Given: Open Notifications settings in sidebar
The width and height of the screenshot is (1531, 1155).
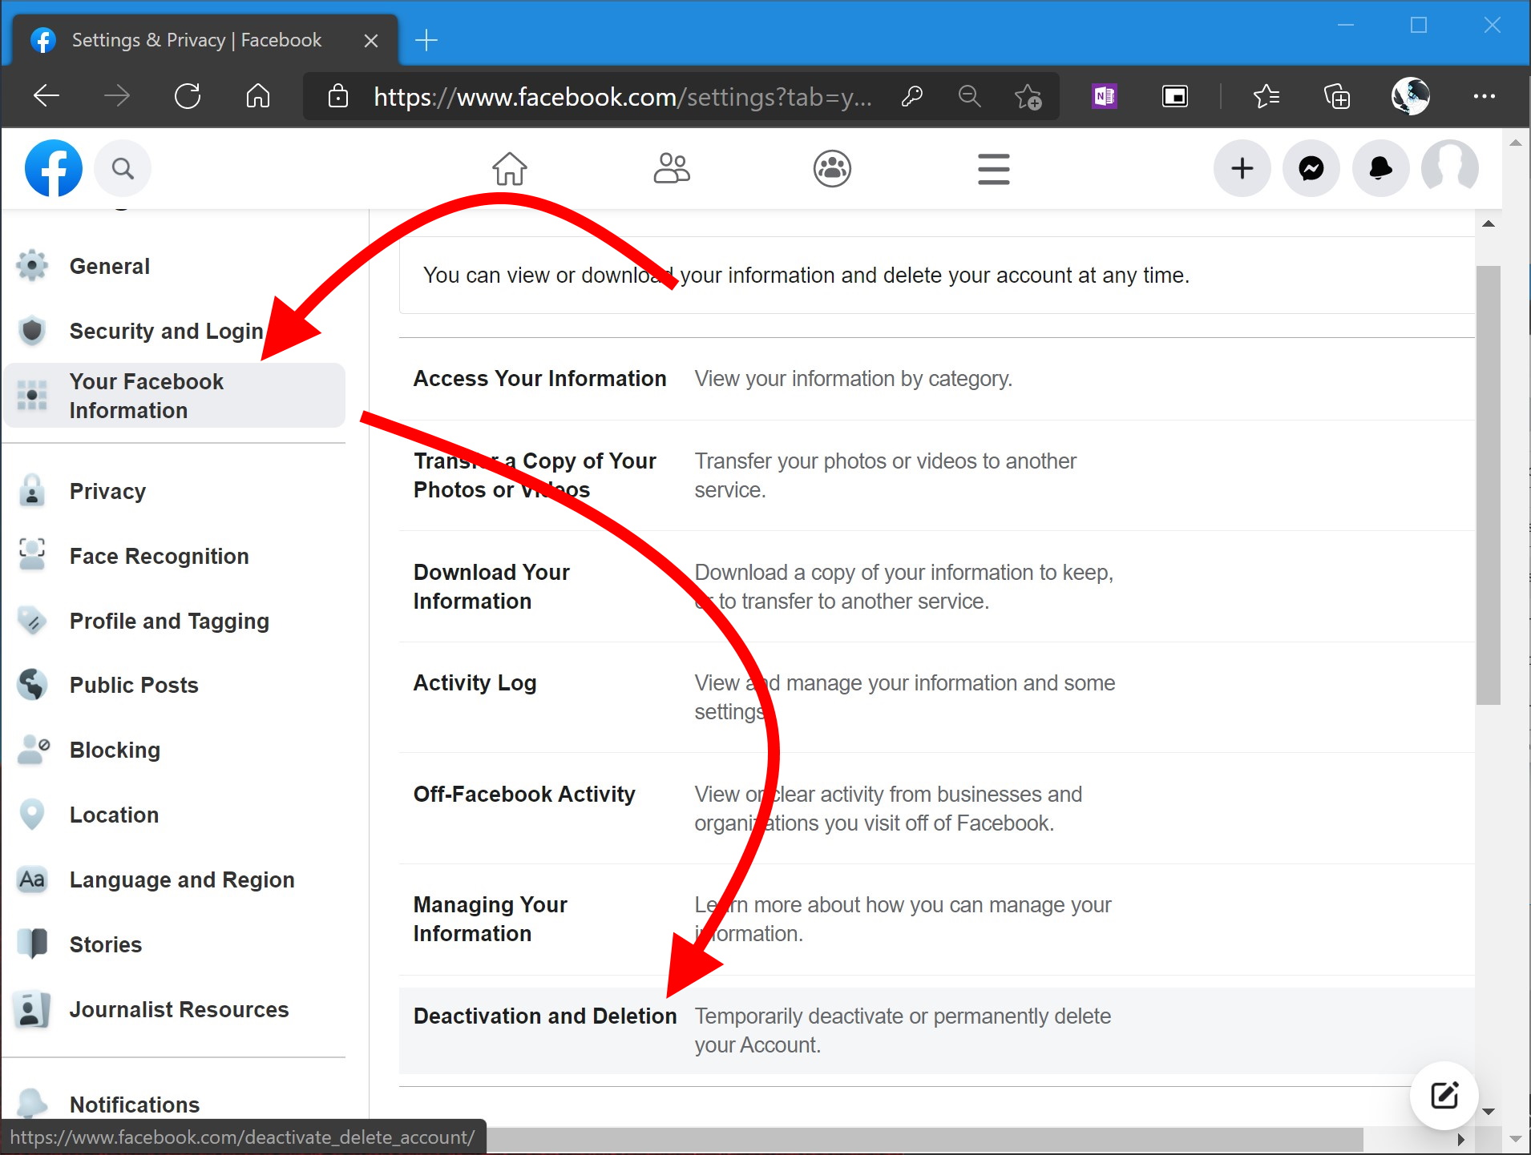Looking at the screenshot, I should [x=175, y=1105].
